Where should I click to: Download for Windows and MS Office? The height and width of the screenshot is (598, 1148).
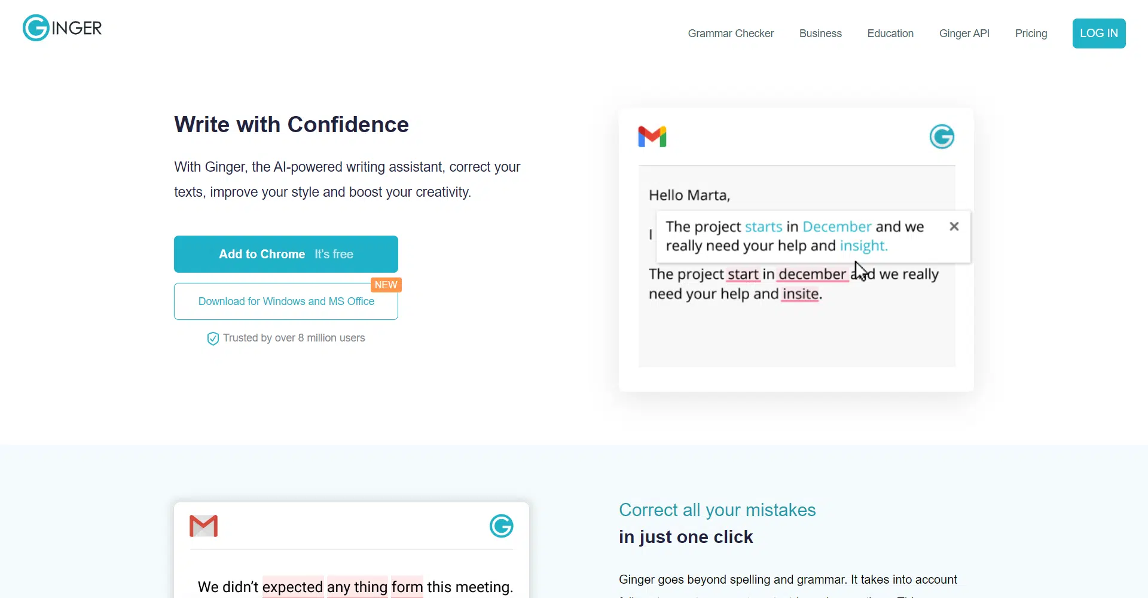(286, 301)
